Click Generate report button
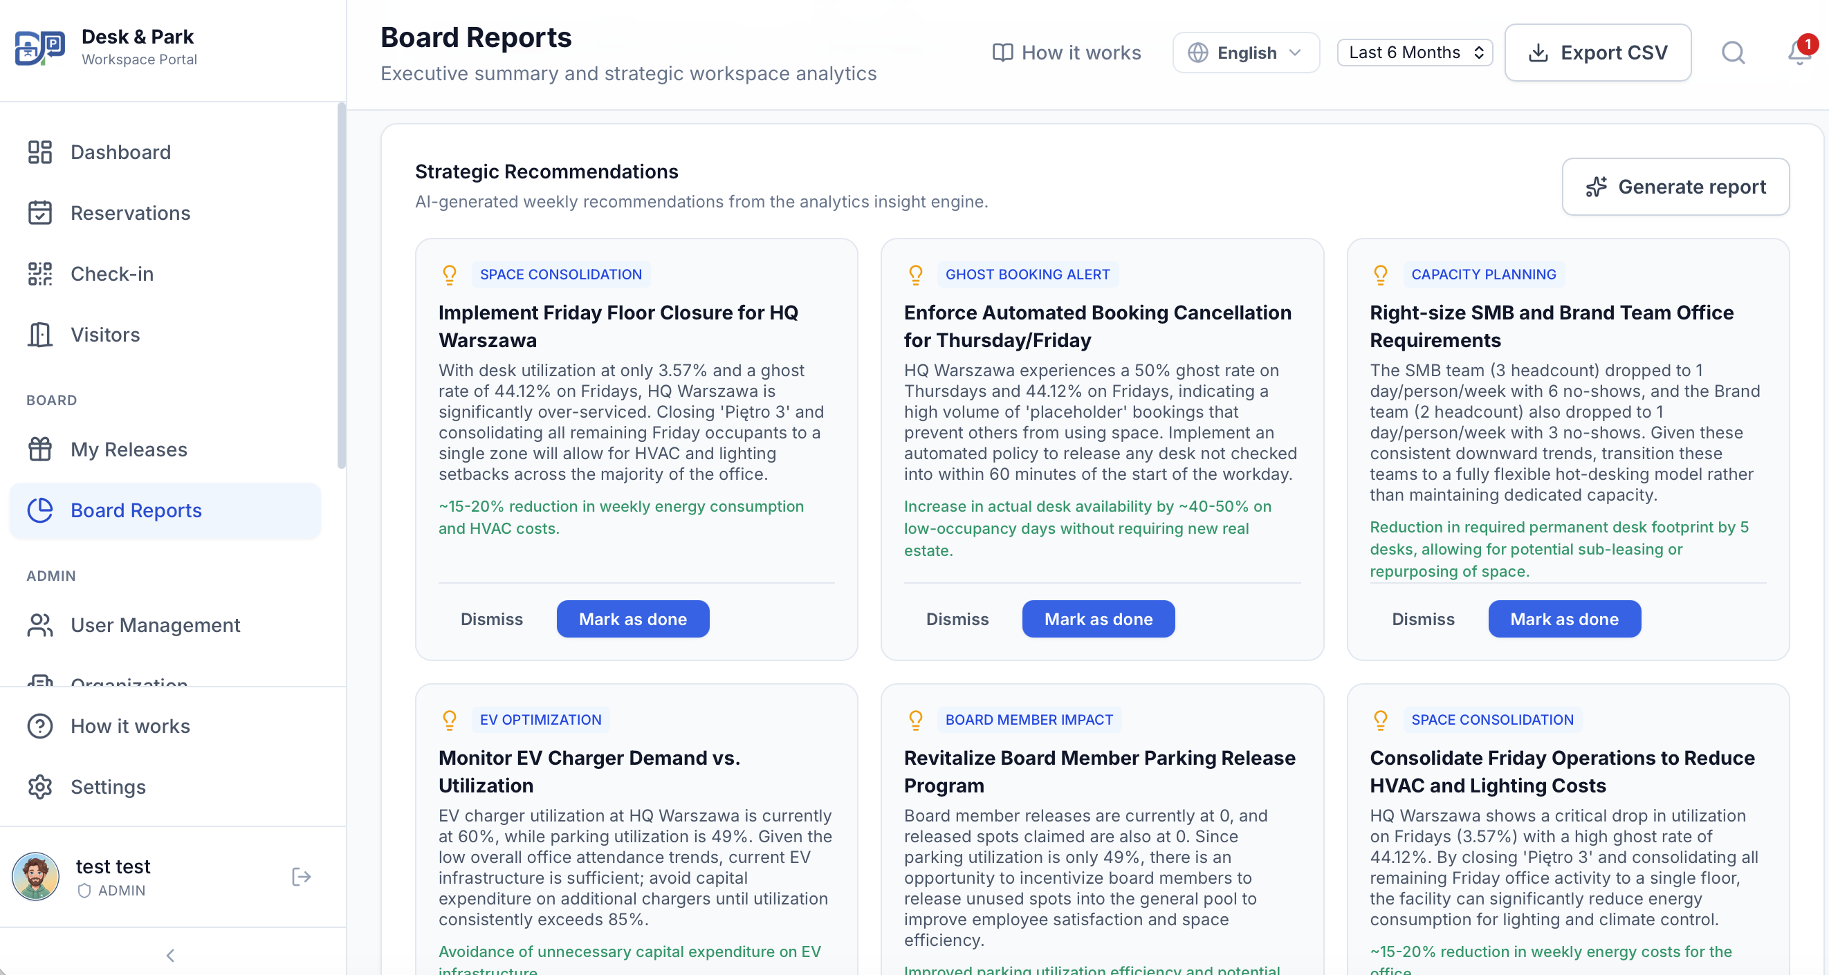 (x=1675, y=187)
